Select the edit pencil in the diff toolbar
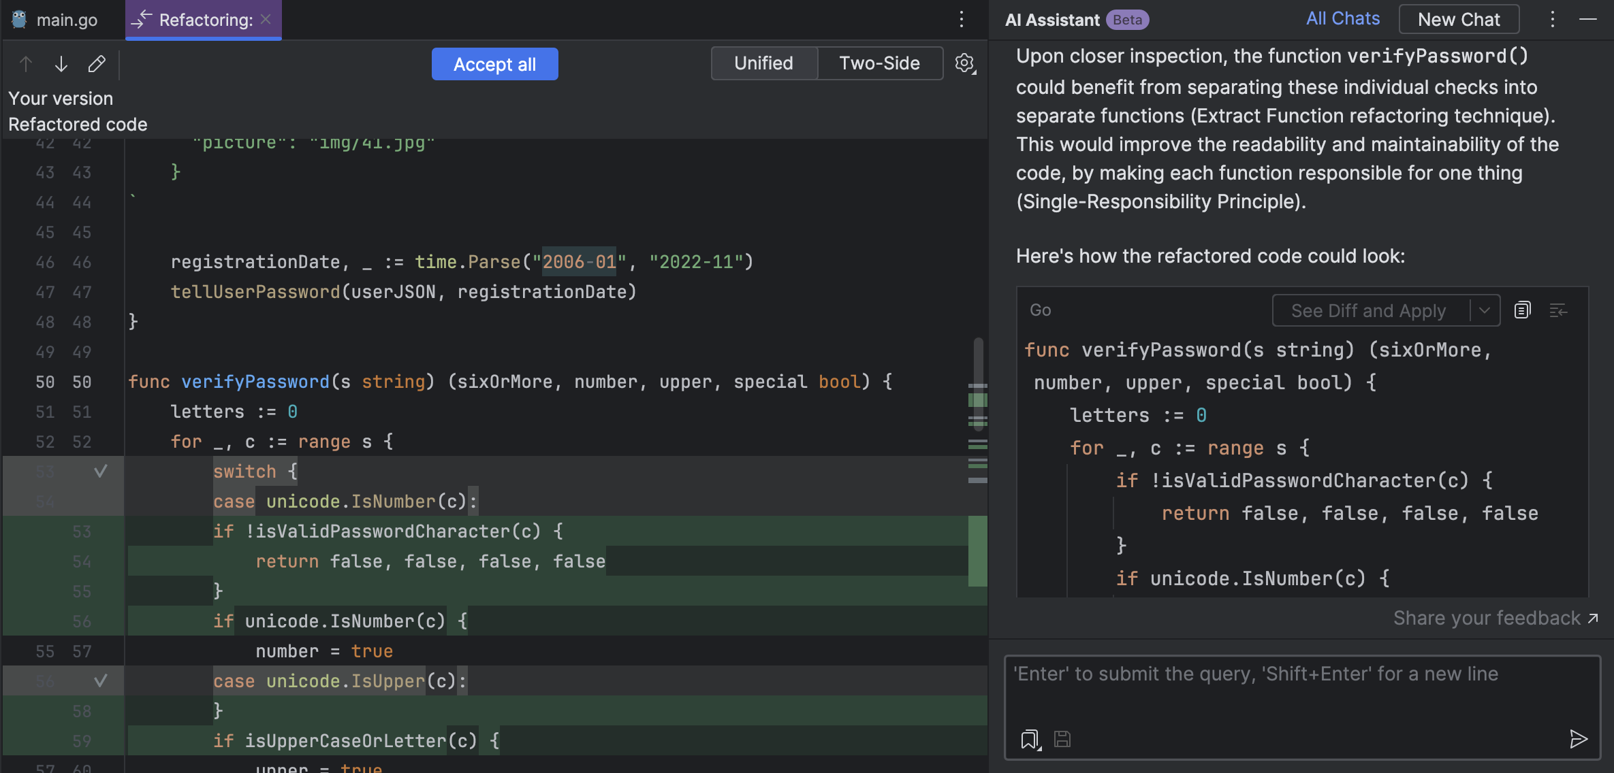This screenshot has height=773, width=1614. (x=97, y=63)
